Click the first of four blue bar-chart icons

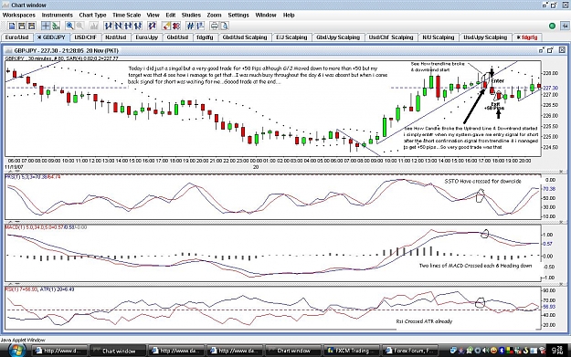(108, 26)
